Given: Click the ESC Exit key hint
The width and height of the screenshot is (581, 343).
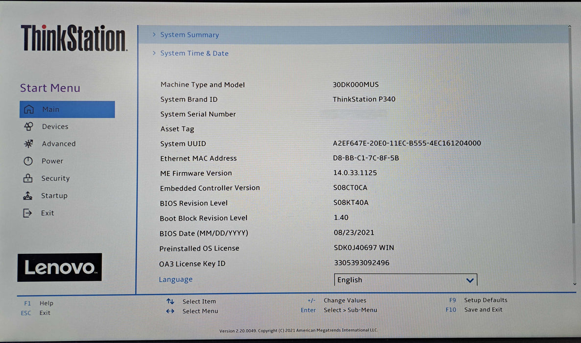Looking at the screenshot, I should (x=36, y=313).
